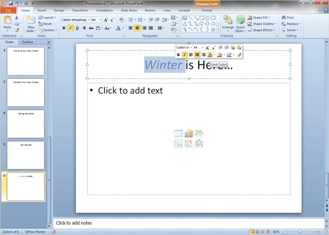Open the Design tab

point(59,10)
